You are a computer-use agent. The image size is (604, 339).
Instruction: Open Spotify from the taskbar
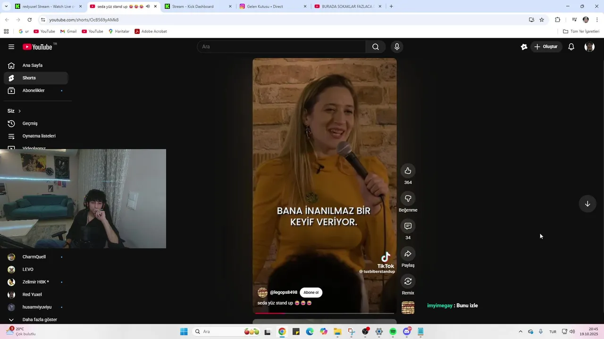pos(393,332)
